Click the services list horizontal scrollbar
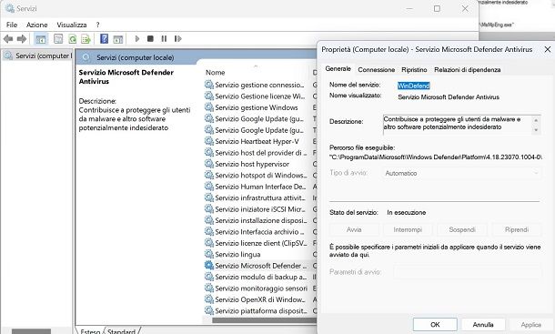Screen dimensions: 555x334 point(264,320)
